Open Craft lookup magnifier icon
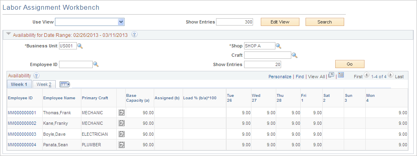This screenshot has width=417, height=156. pos(295,55)
